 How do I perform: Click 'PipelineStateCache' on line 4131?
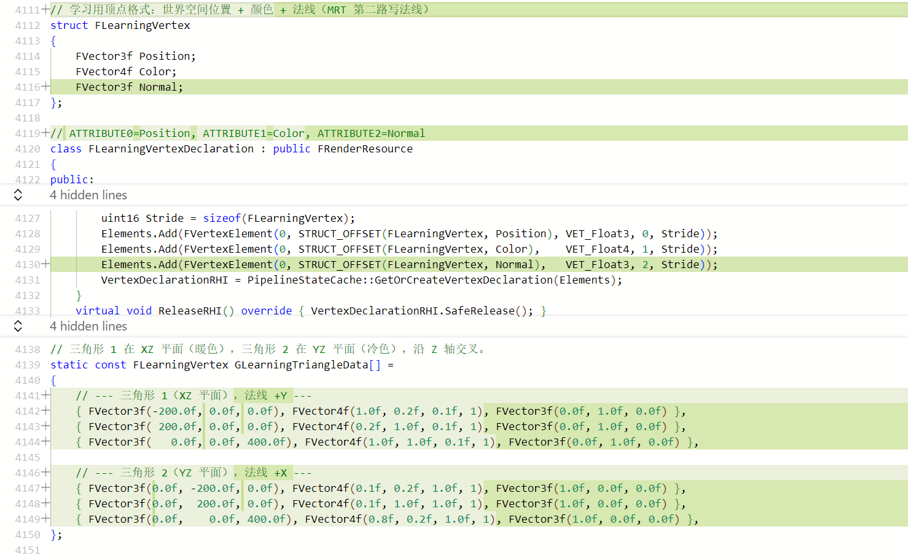305,280
